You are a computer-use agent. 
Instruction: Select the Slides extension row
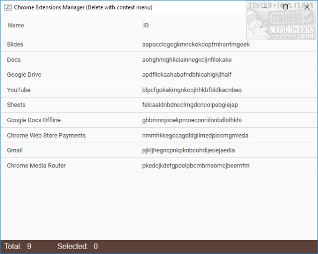[159, 44]
